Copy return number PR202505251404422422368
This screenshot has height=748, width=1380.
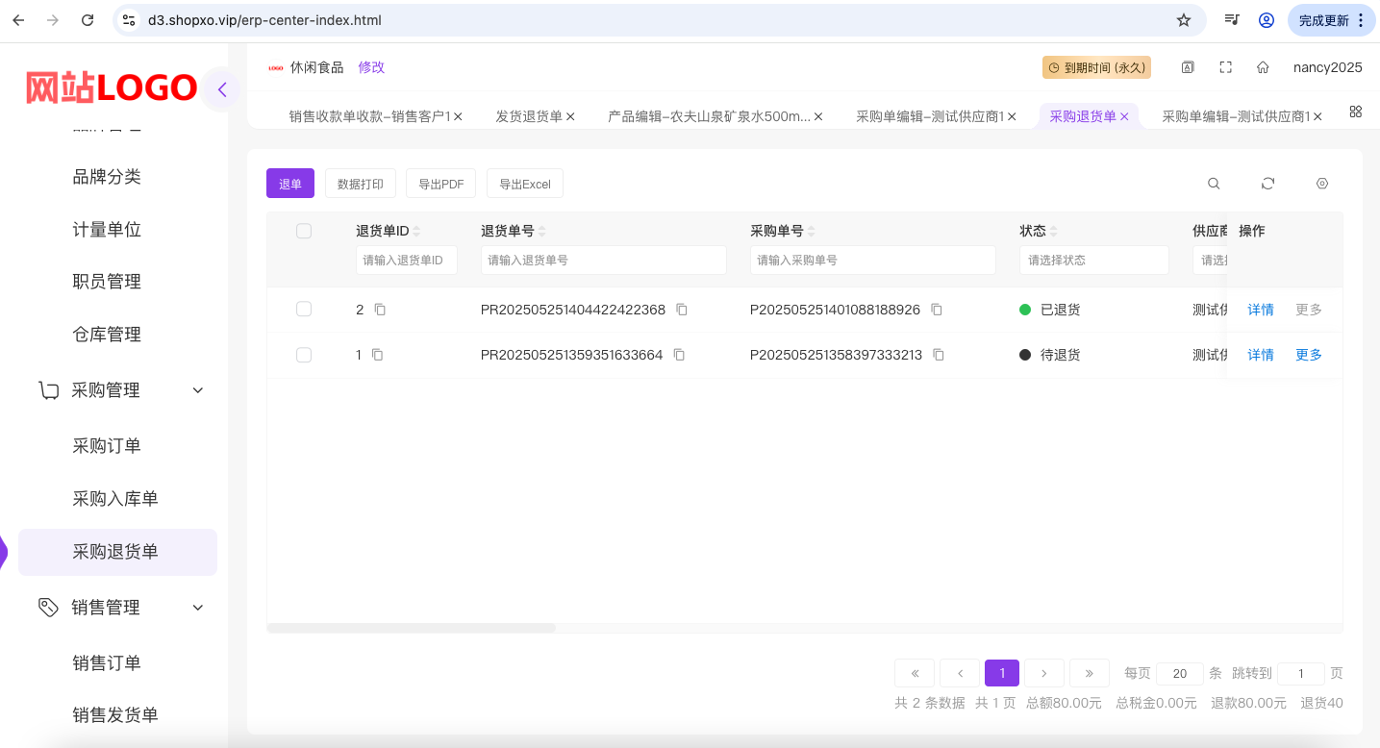pos(682,310)
